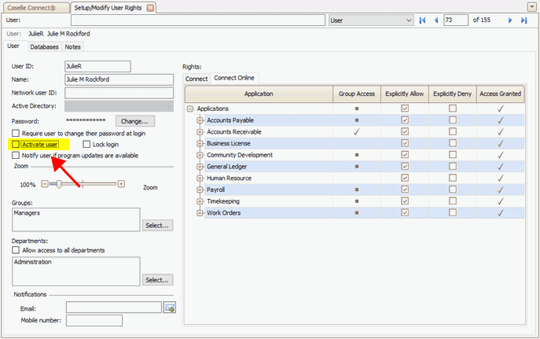Expand the Accounts Payable node
The height and width of the screenshot is (339, 540).
point(200,120)
